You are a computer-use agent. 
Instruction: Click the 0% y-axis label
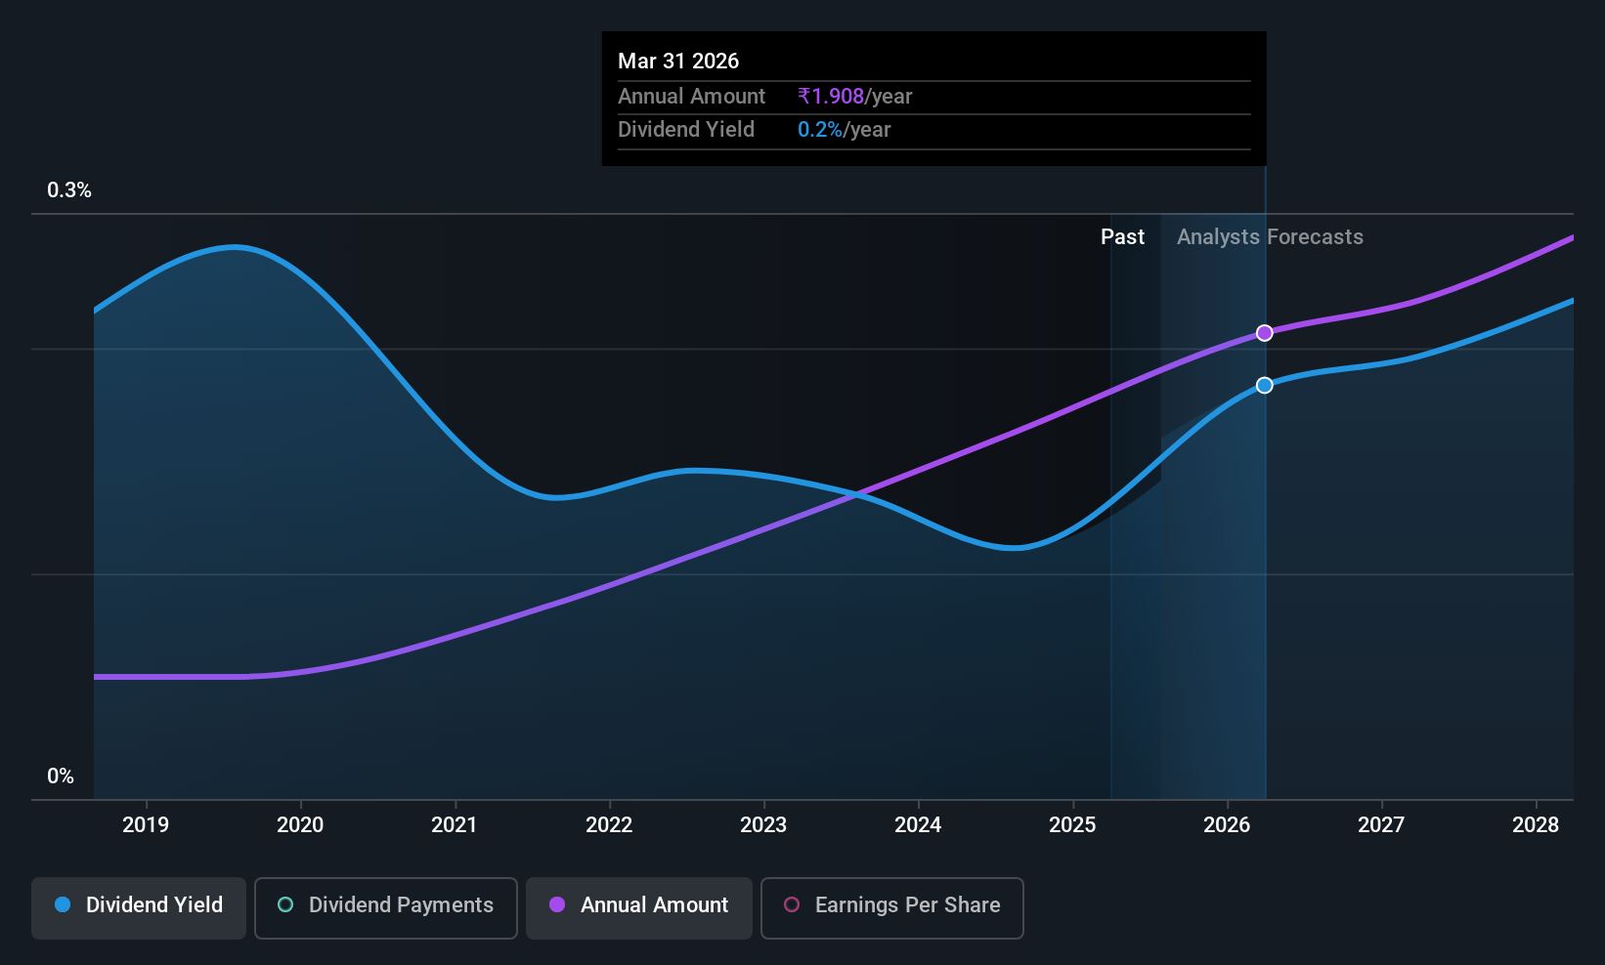click(61, 776)
